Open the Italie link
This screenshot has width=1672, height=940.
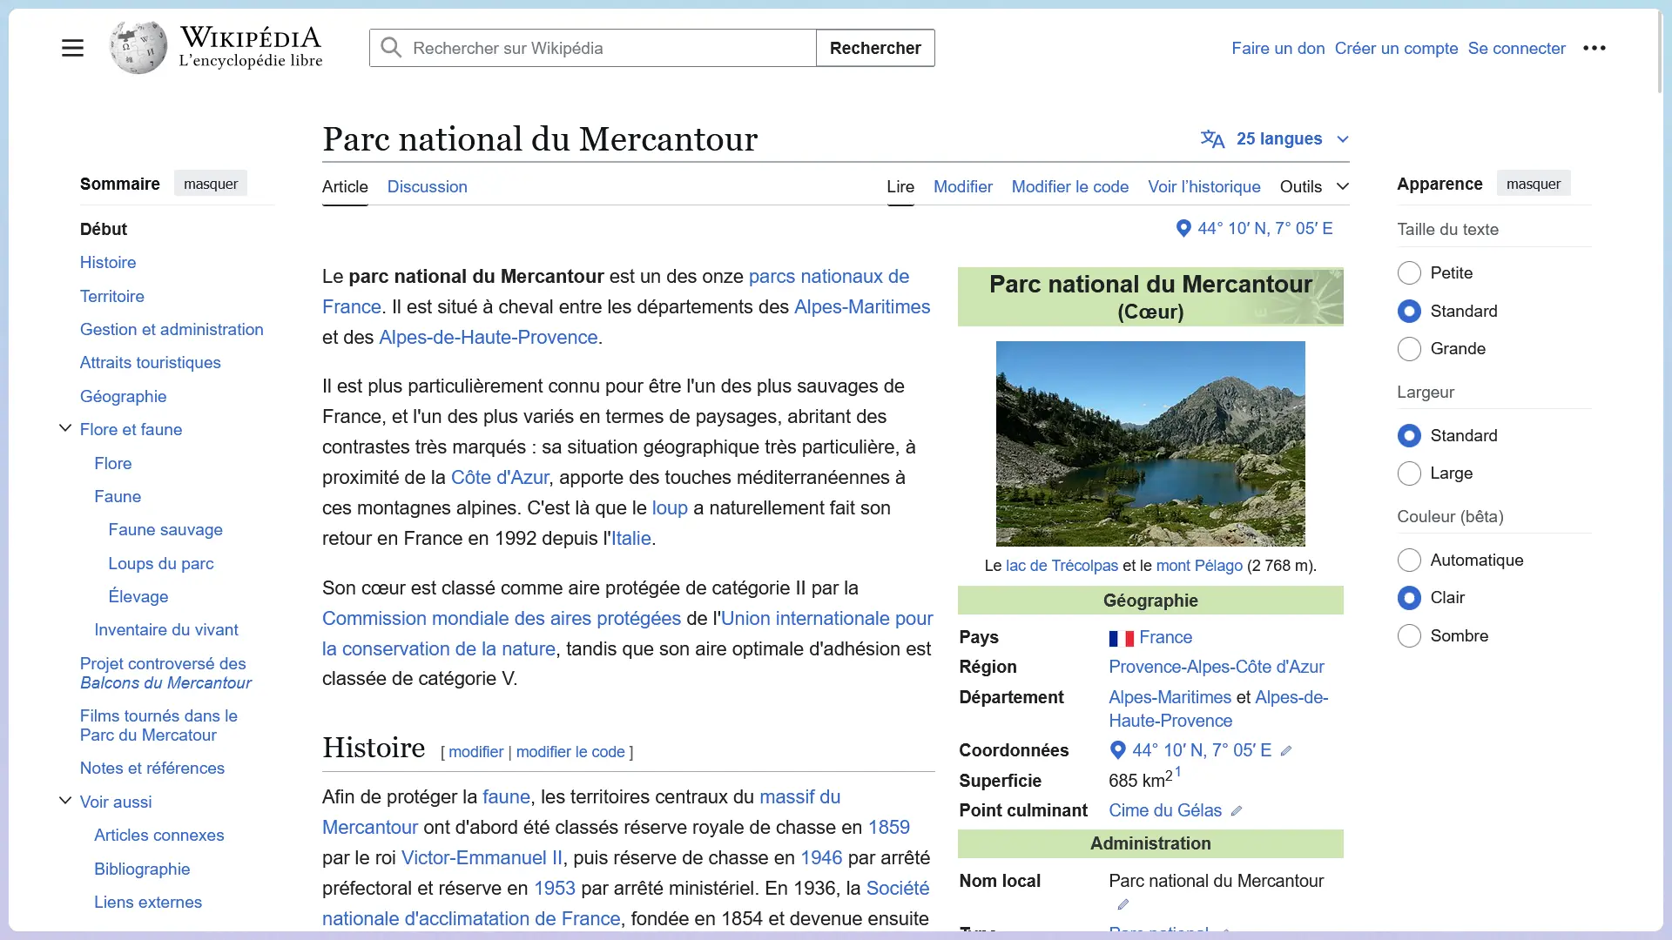[x=631, y=538]
